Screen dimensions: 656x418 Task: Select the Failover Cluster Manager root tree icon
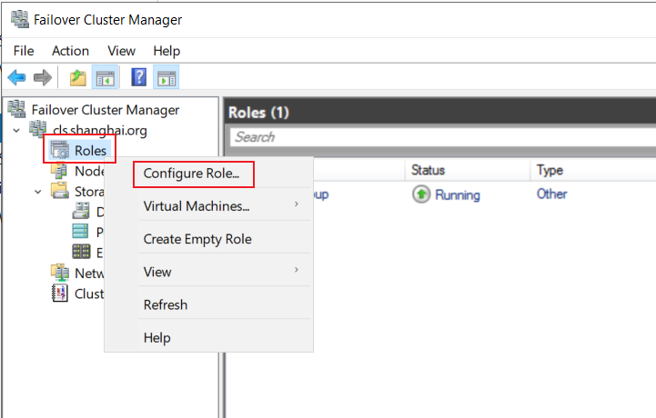pos(16,109)
